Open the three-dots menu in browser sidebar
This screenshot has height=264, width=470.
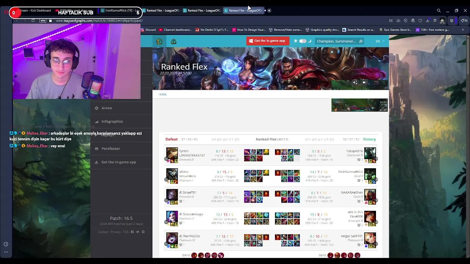6,252
